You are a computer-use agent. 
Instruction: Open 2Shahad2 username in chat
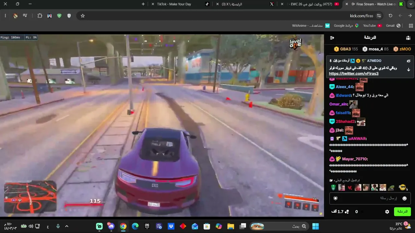tap(345, 122)
